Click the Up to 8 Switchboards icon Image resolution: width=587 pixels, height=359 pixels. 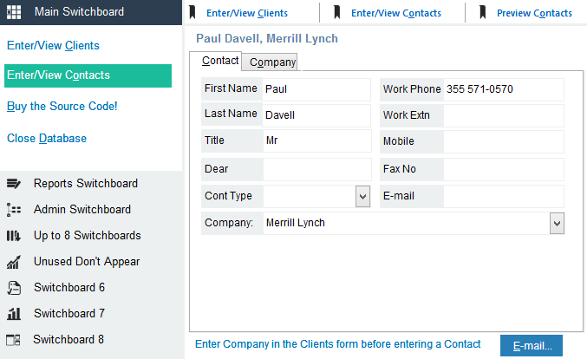point(13,236)
